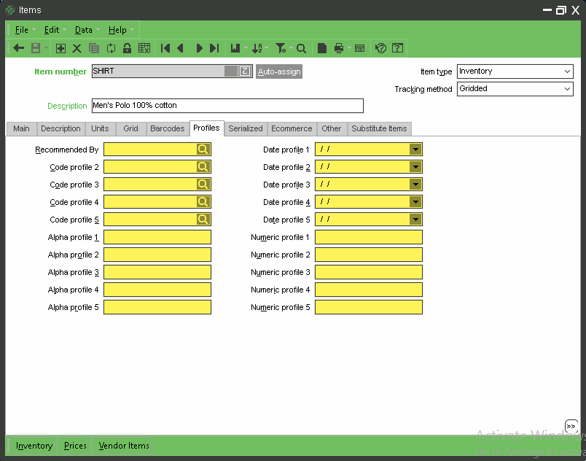This screenshot has height=461, width=586.
Task: Click the Numeric profile 1 input field
Action: click(x=369, y=237)
